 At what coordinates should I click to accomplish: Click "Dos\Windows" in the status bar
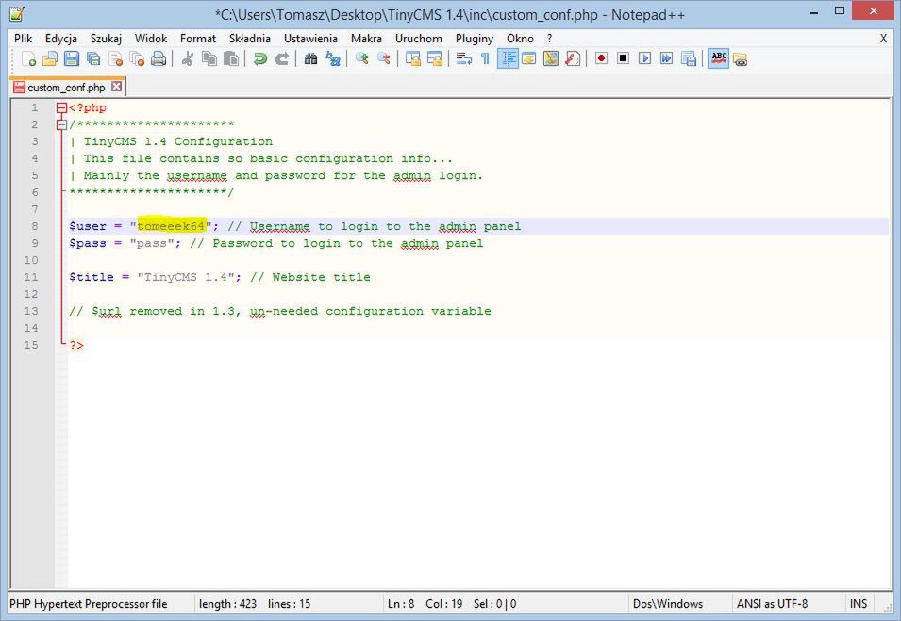pos(668,604)
